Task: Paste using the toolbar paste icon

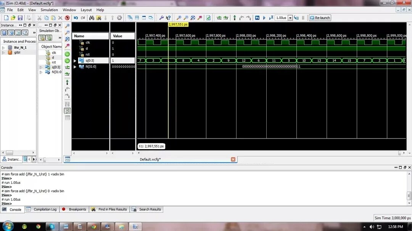Action: (x=53, y=18)
